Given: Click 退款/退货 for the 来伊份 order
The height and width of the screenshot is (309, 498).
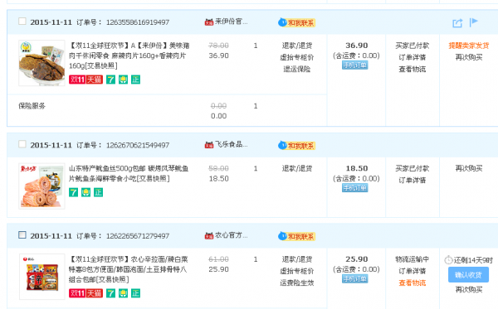Looking at the screenshot, I should pos(297,46).
